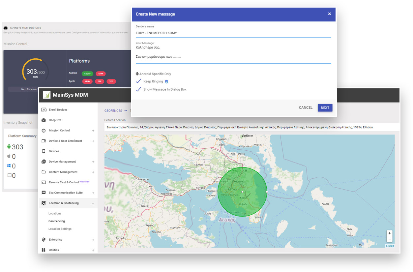The height and width of the screenshot is (272, 413).
Task: Toggle the Keep Ringing checkbox
Action: [x=138, y=81]
